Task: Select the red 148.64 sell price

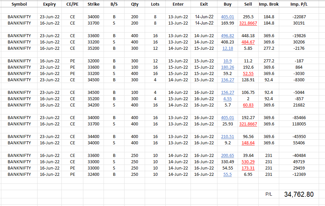Action: coord(248,143)
